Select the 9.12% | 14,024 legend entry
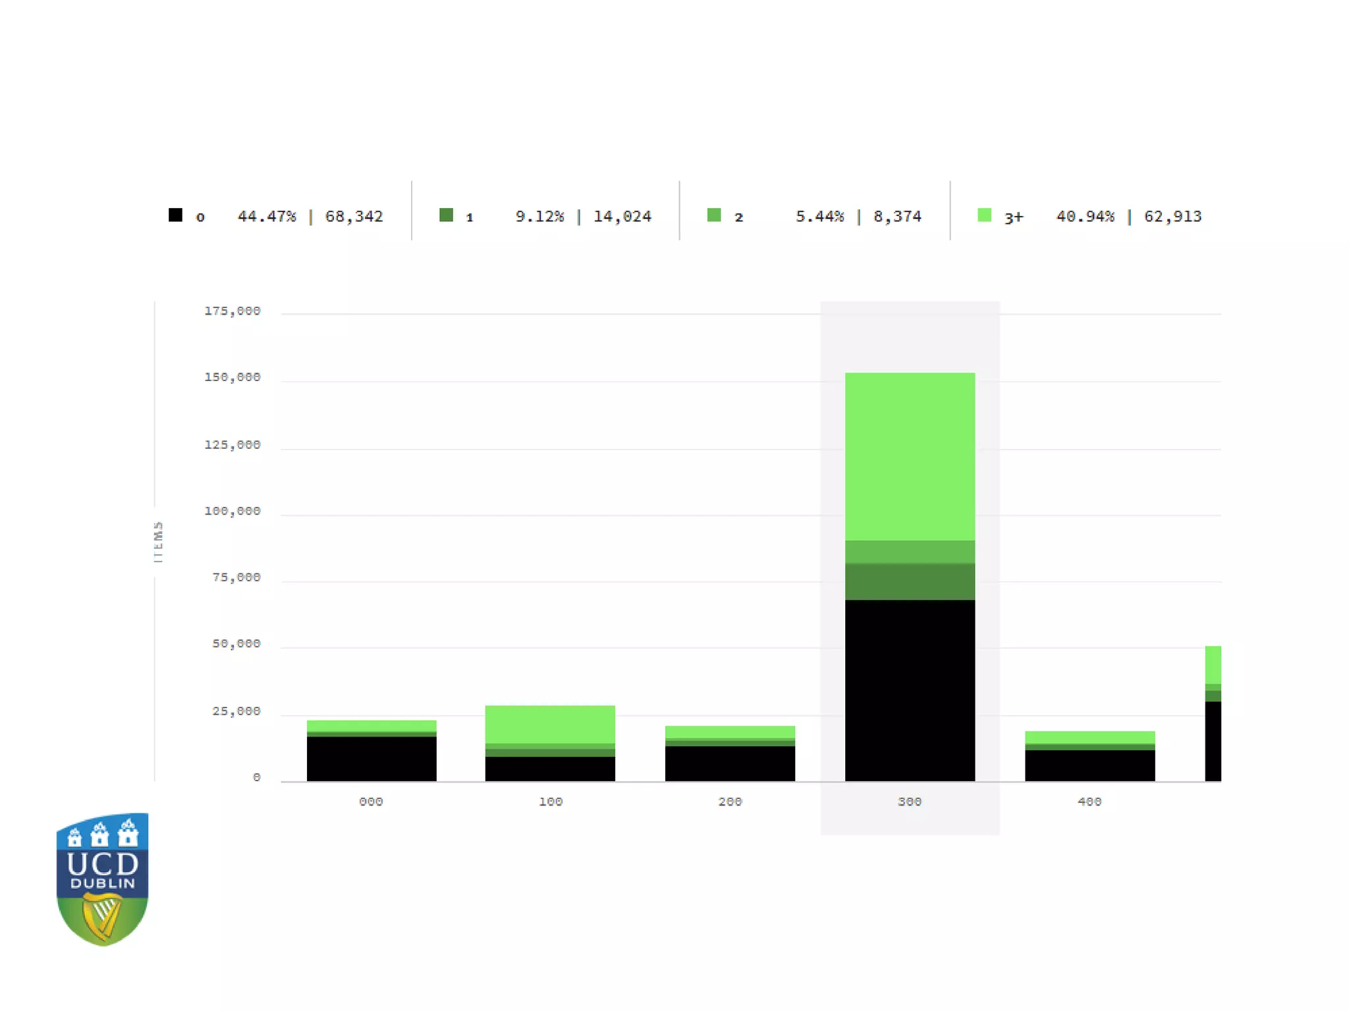Viewport: 1349px width, 1011px height. (583, 217)
